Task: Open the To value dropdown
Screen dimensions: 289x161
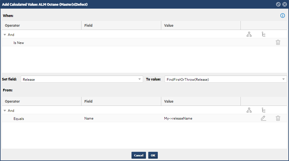Action: pos(284,79)
